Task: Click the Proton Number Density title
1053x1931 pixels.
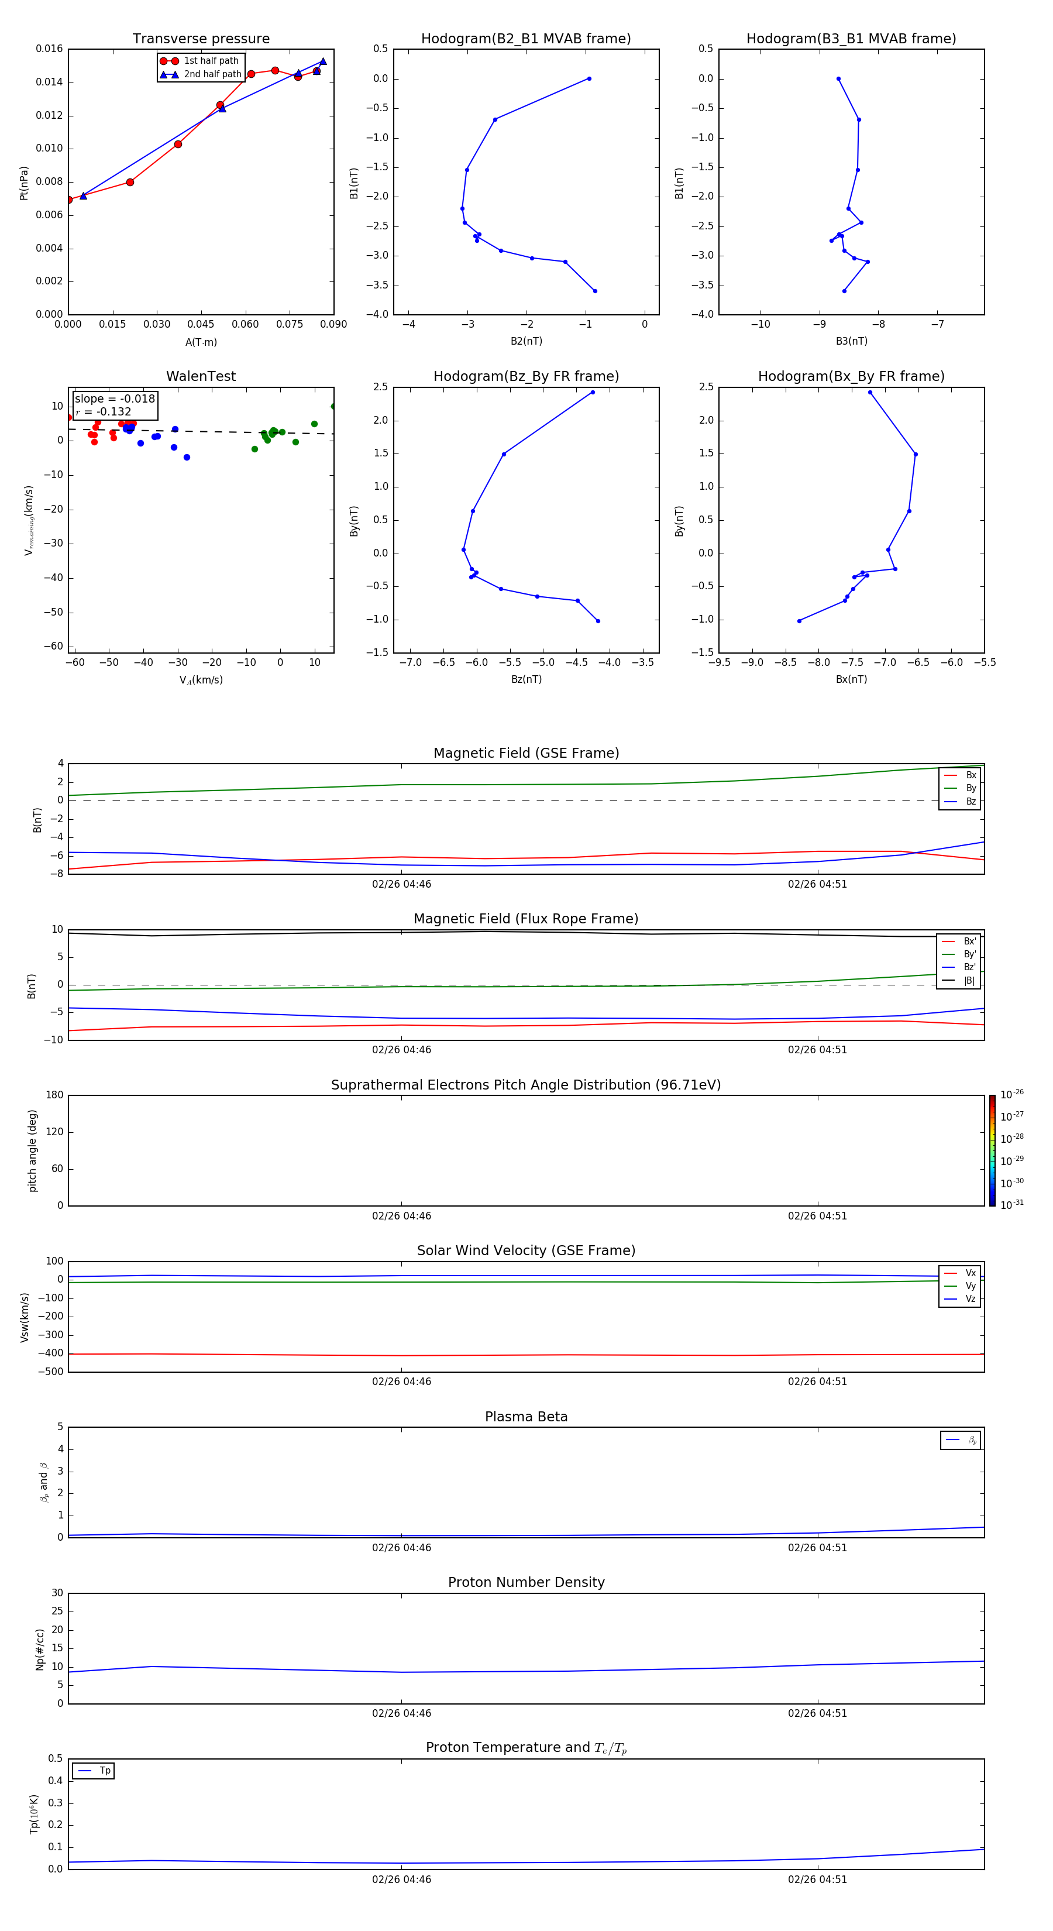Action: [x=526, y=1582]
